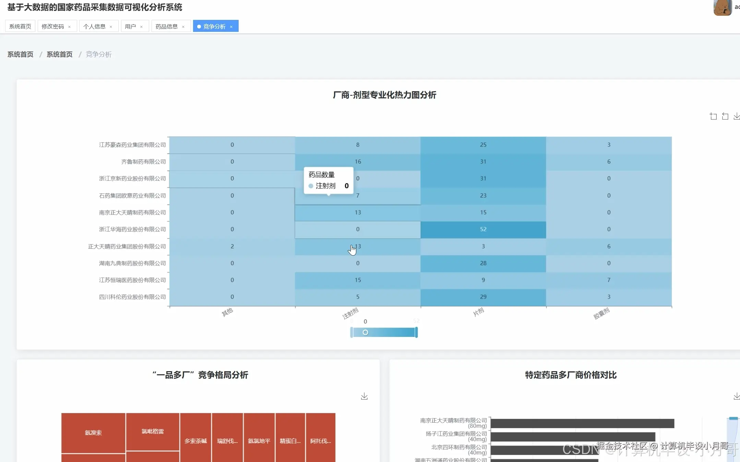Screen dimensions: 740x462
Task: Select the "氨溴索" block in the treemap
Action: tap(93, 433)
